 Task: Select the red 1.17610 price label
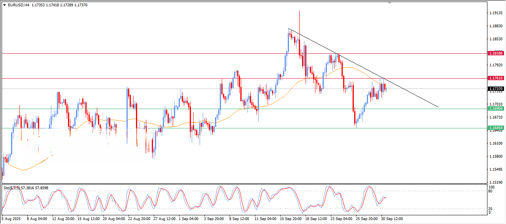click(495, 79)
